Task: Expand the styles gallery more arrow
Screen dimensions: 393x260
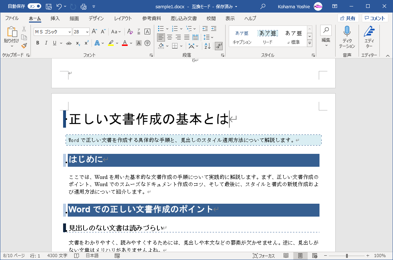Action: (310, 43)
